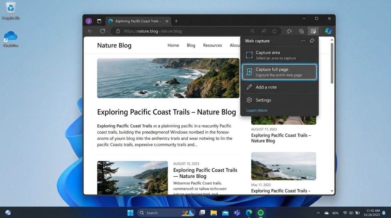The height and width of the screenshot is (218, 391).
Task: Launch Spotify from the taskbar
Action: 260,212
